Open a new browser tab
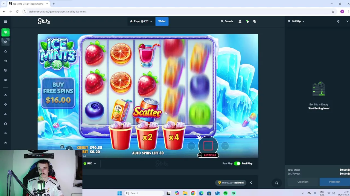 (54, 4)
